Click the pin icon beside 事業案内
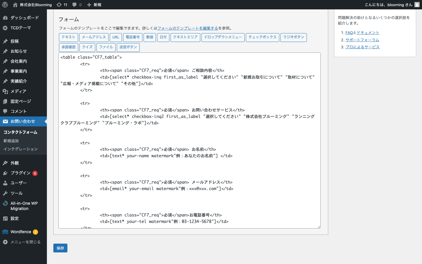Image resolution: width=422 pixels, height=264 pixels. coord(5,71)
